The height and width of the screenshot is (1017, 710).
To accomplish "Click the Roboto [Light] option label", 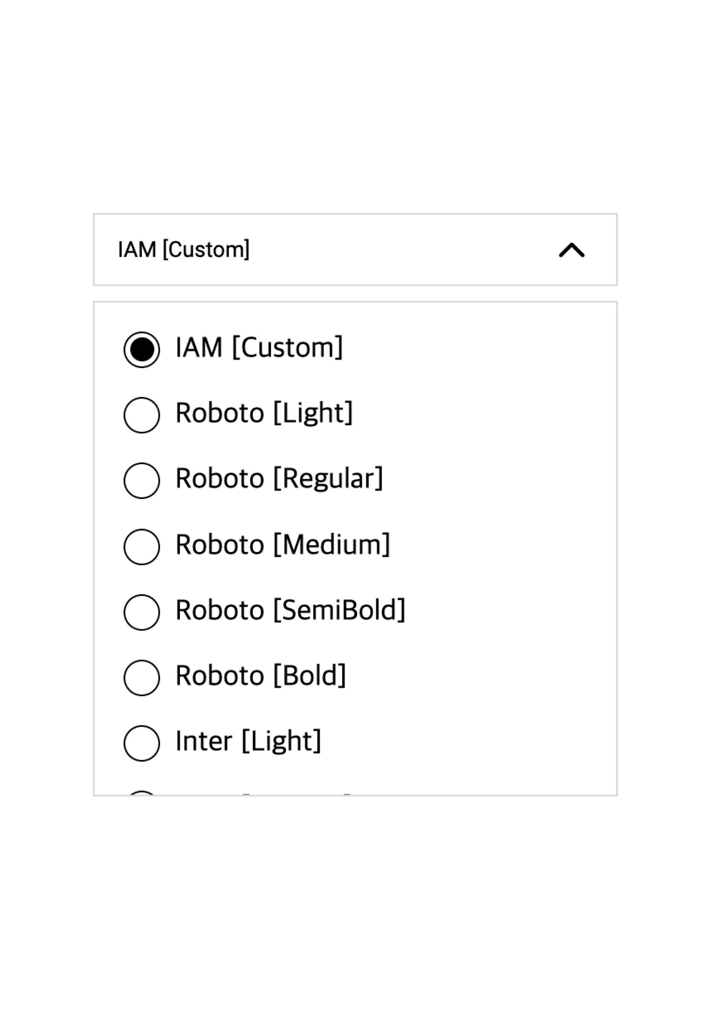I will coord(264,413).
